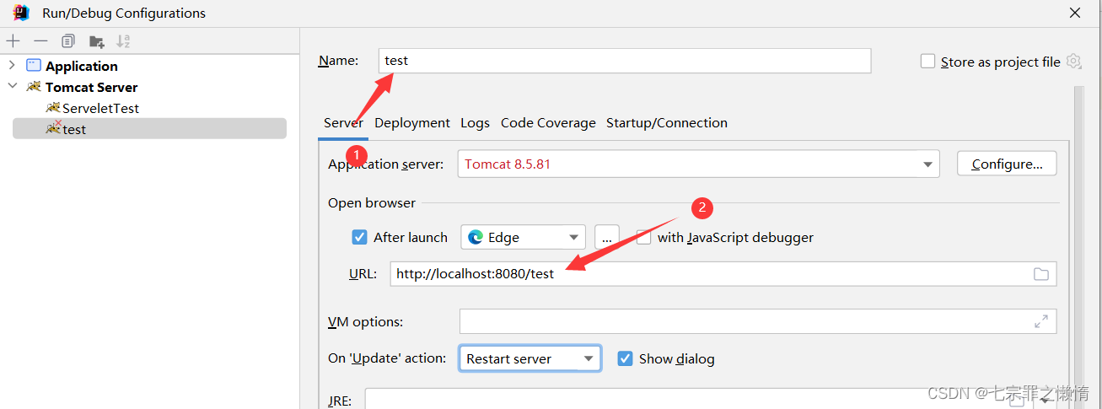This screenshot has height=409, width=1102.
Task: Click the expand icon in the VM options field
Action: click(1041, 321)
